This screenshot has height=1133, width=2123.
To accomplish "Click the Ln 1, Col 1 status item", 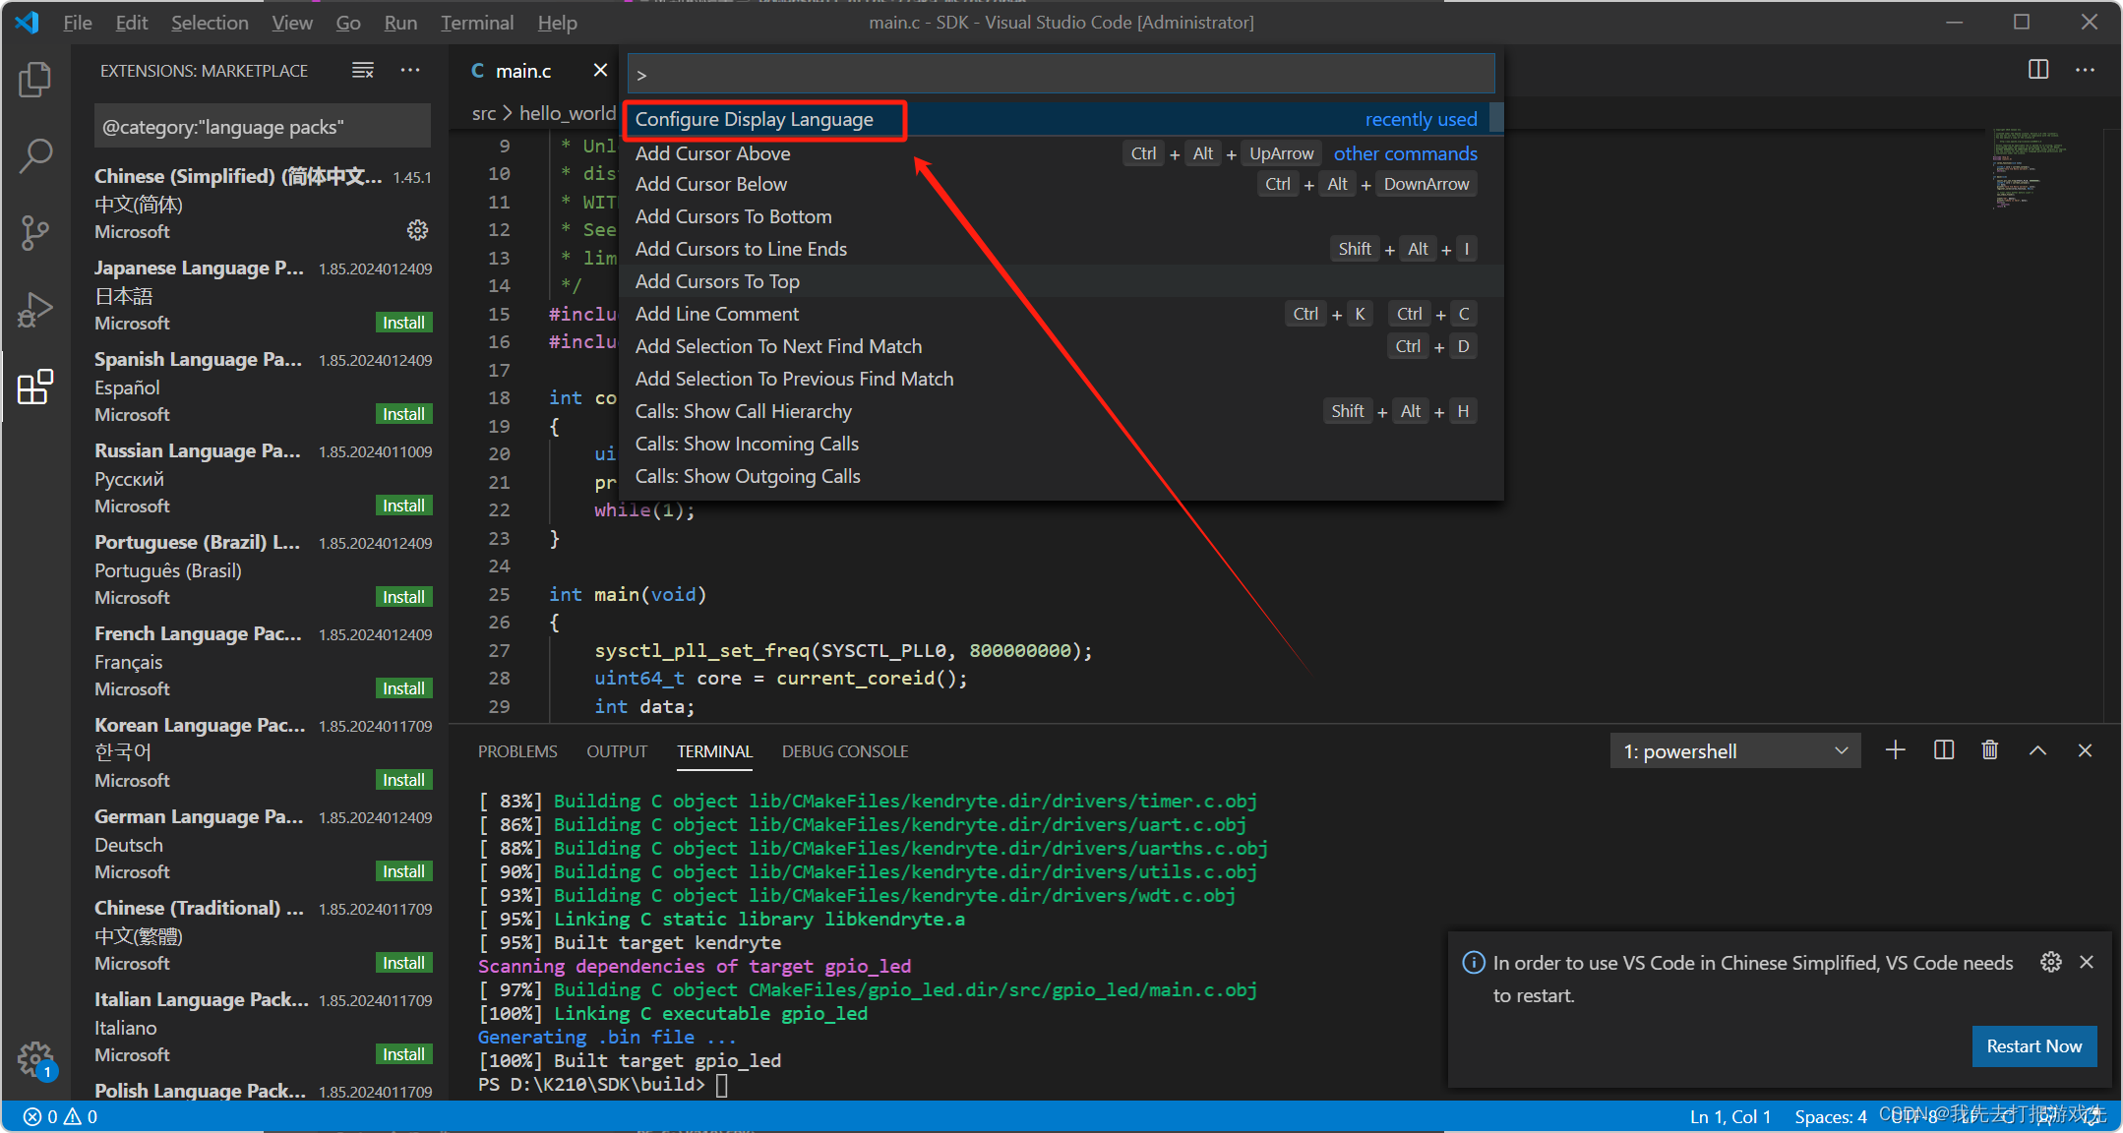I will [x=1730, y=1116].
